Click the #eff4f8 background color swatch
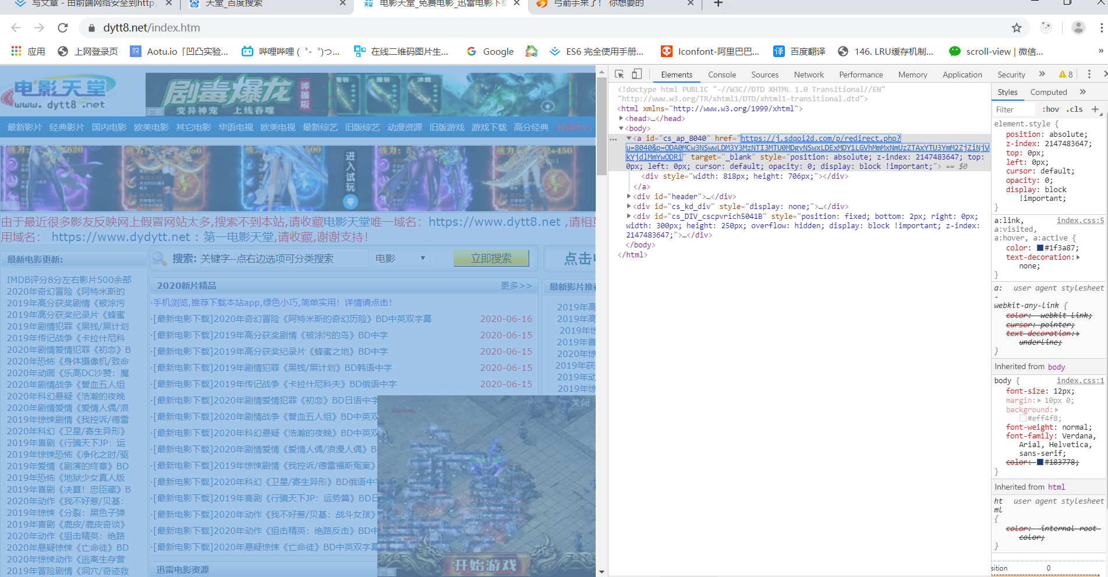This screenshot has width=1108, height=577. click(1022, 418)
